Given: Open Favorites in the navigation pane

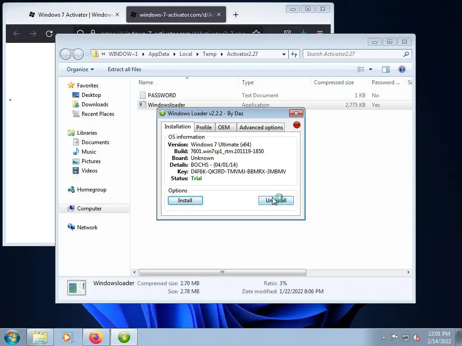Looking at the screenshot, I should pyautogui.click(x=88, y=85).
